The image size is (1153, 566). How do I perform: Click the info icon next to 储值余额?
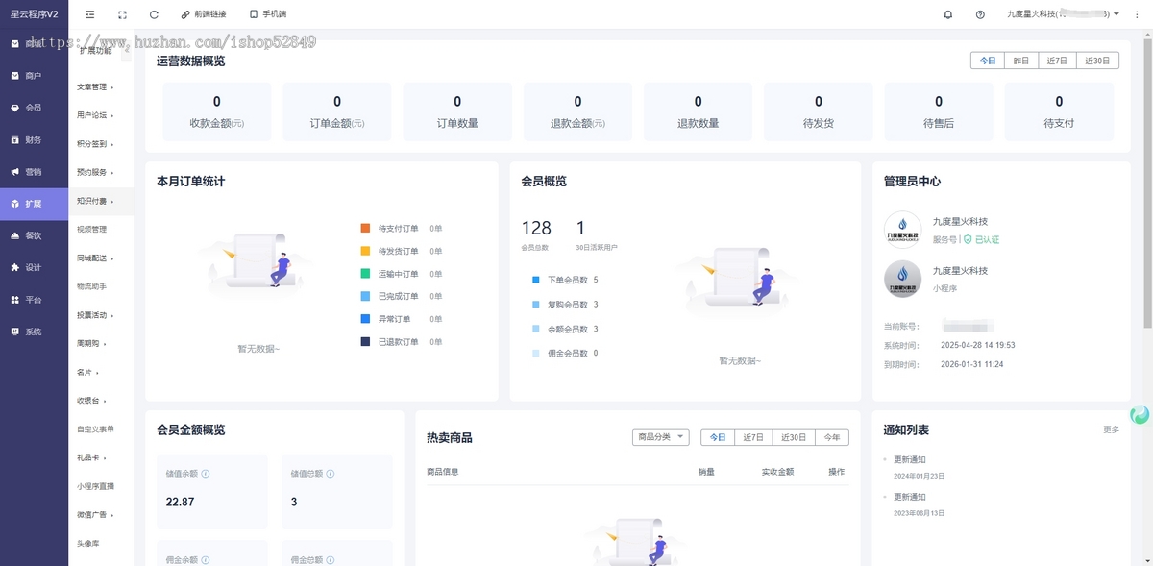click(206, 474)
